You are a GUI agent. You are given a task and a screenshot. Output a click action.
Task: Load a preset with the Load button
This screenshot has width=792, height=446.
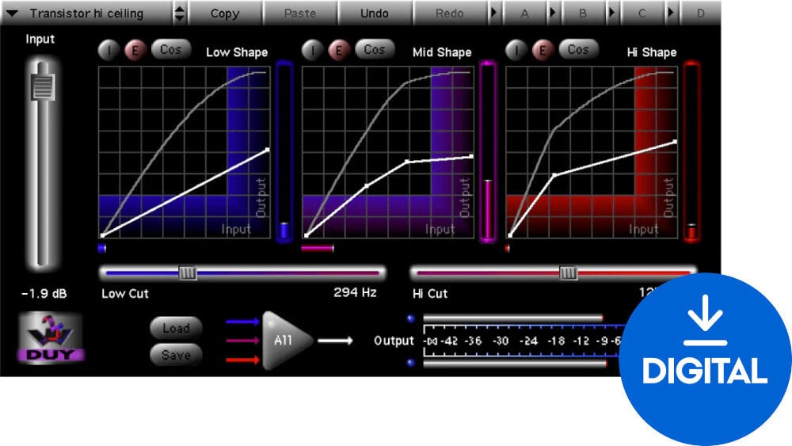[177, 328]
